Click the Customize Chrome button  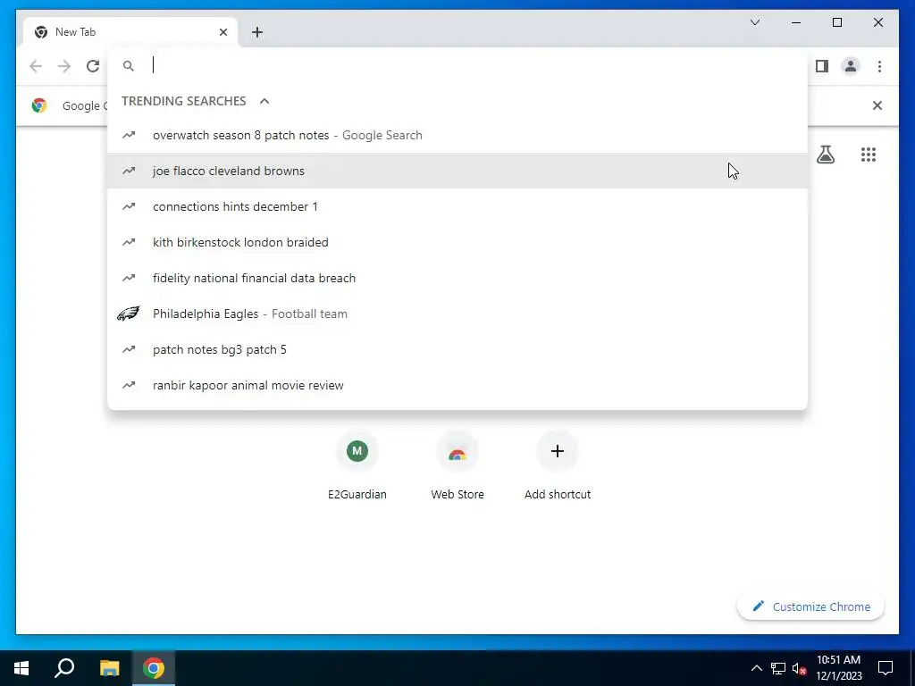click(811, 607)
